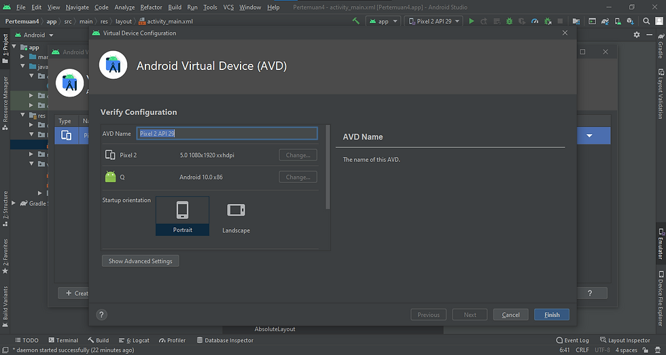Open the Logcat tool window tab
Screen dimensions: 666x355
(x=134, y=340)
